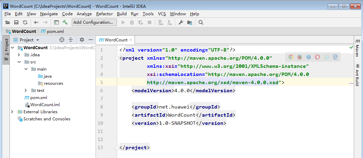
Task: Click the Synchronize refresh icon
Action: pyautogui.click(x=25, y=22)
